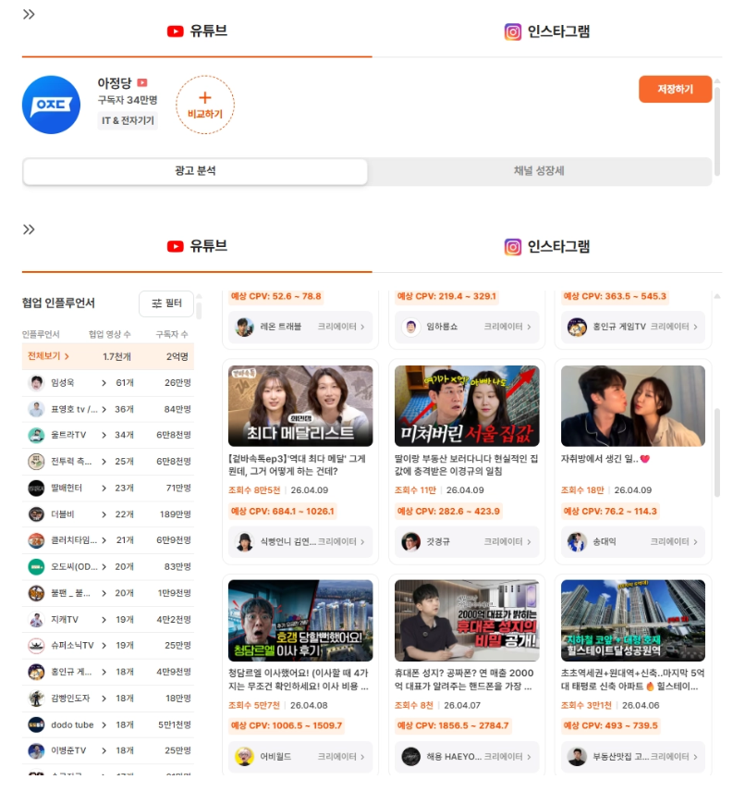733x792 pixels.
Task: Switch to the 채널 성장세 tab
Action: coord(539,171)
